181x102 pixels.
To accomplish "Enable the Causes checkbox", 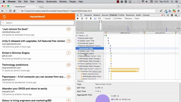I will [x=104, y=18].
